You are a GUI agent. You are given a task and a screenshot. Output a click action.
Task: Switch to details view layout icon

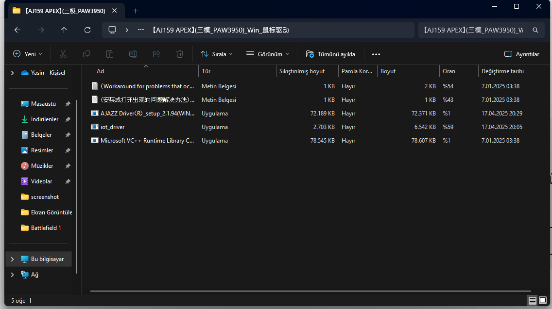[533, 301]
